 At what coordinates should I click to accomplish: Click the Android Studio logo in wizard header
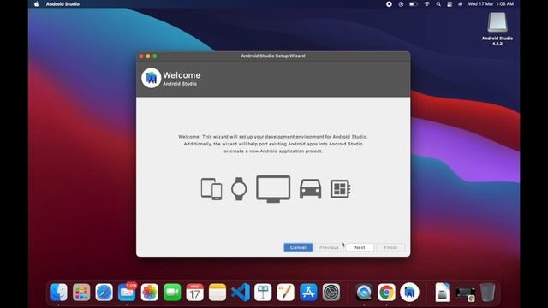[x=151, y=78]
